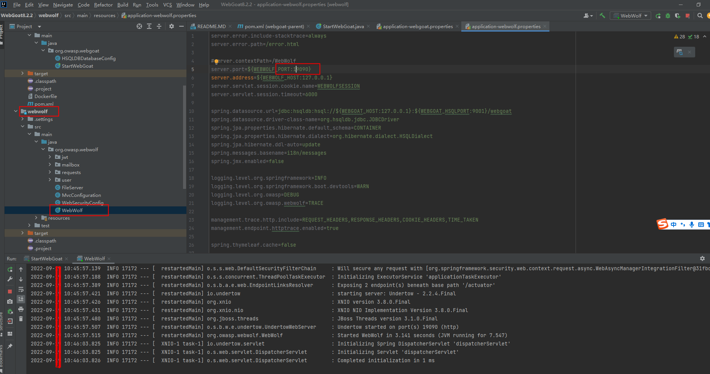Hide the Project tool window
The image size is (710, 374).
(181, 26)
